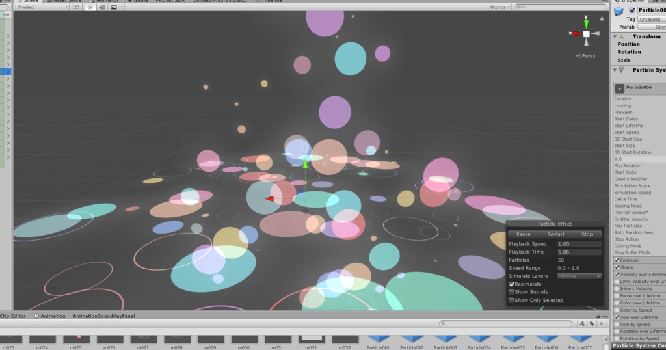
Task: Select the Particle002 prefab asset
Action: tap(412, 342)
